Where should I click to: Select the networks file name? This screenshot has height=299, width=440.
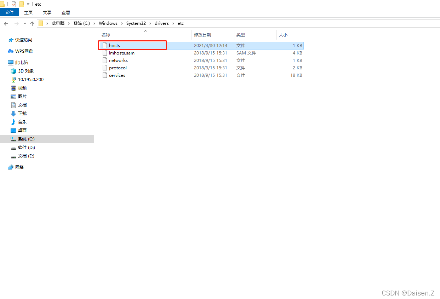(x=118, y=60)
